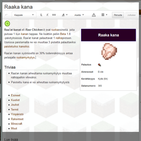Toggle bold (L) formatting
The height and width of the screenshot is (141, 141).
(41, 15)
